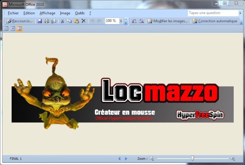This screenshot has height=165, width=245.
Task: Switch to single picture view
Action: 19,29
